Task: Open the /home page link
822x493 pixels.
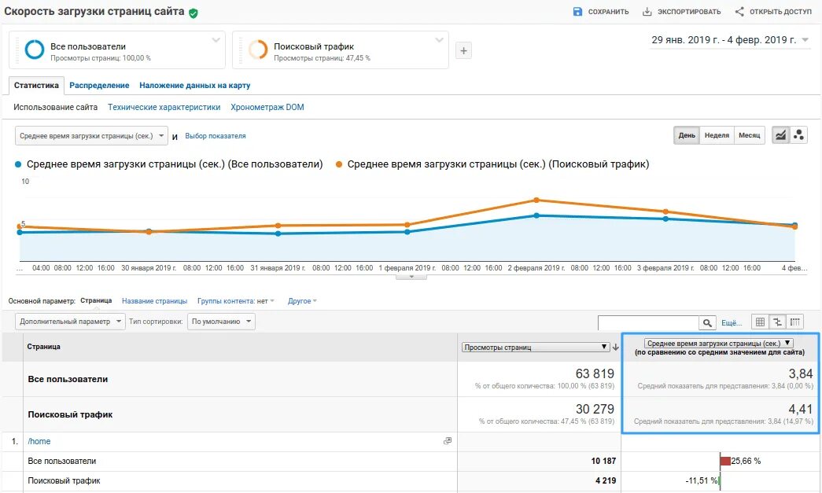Action: point(39,442)
